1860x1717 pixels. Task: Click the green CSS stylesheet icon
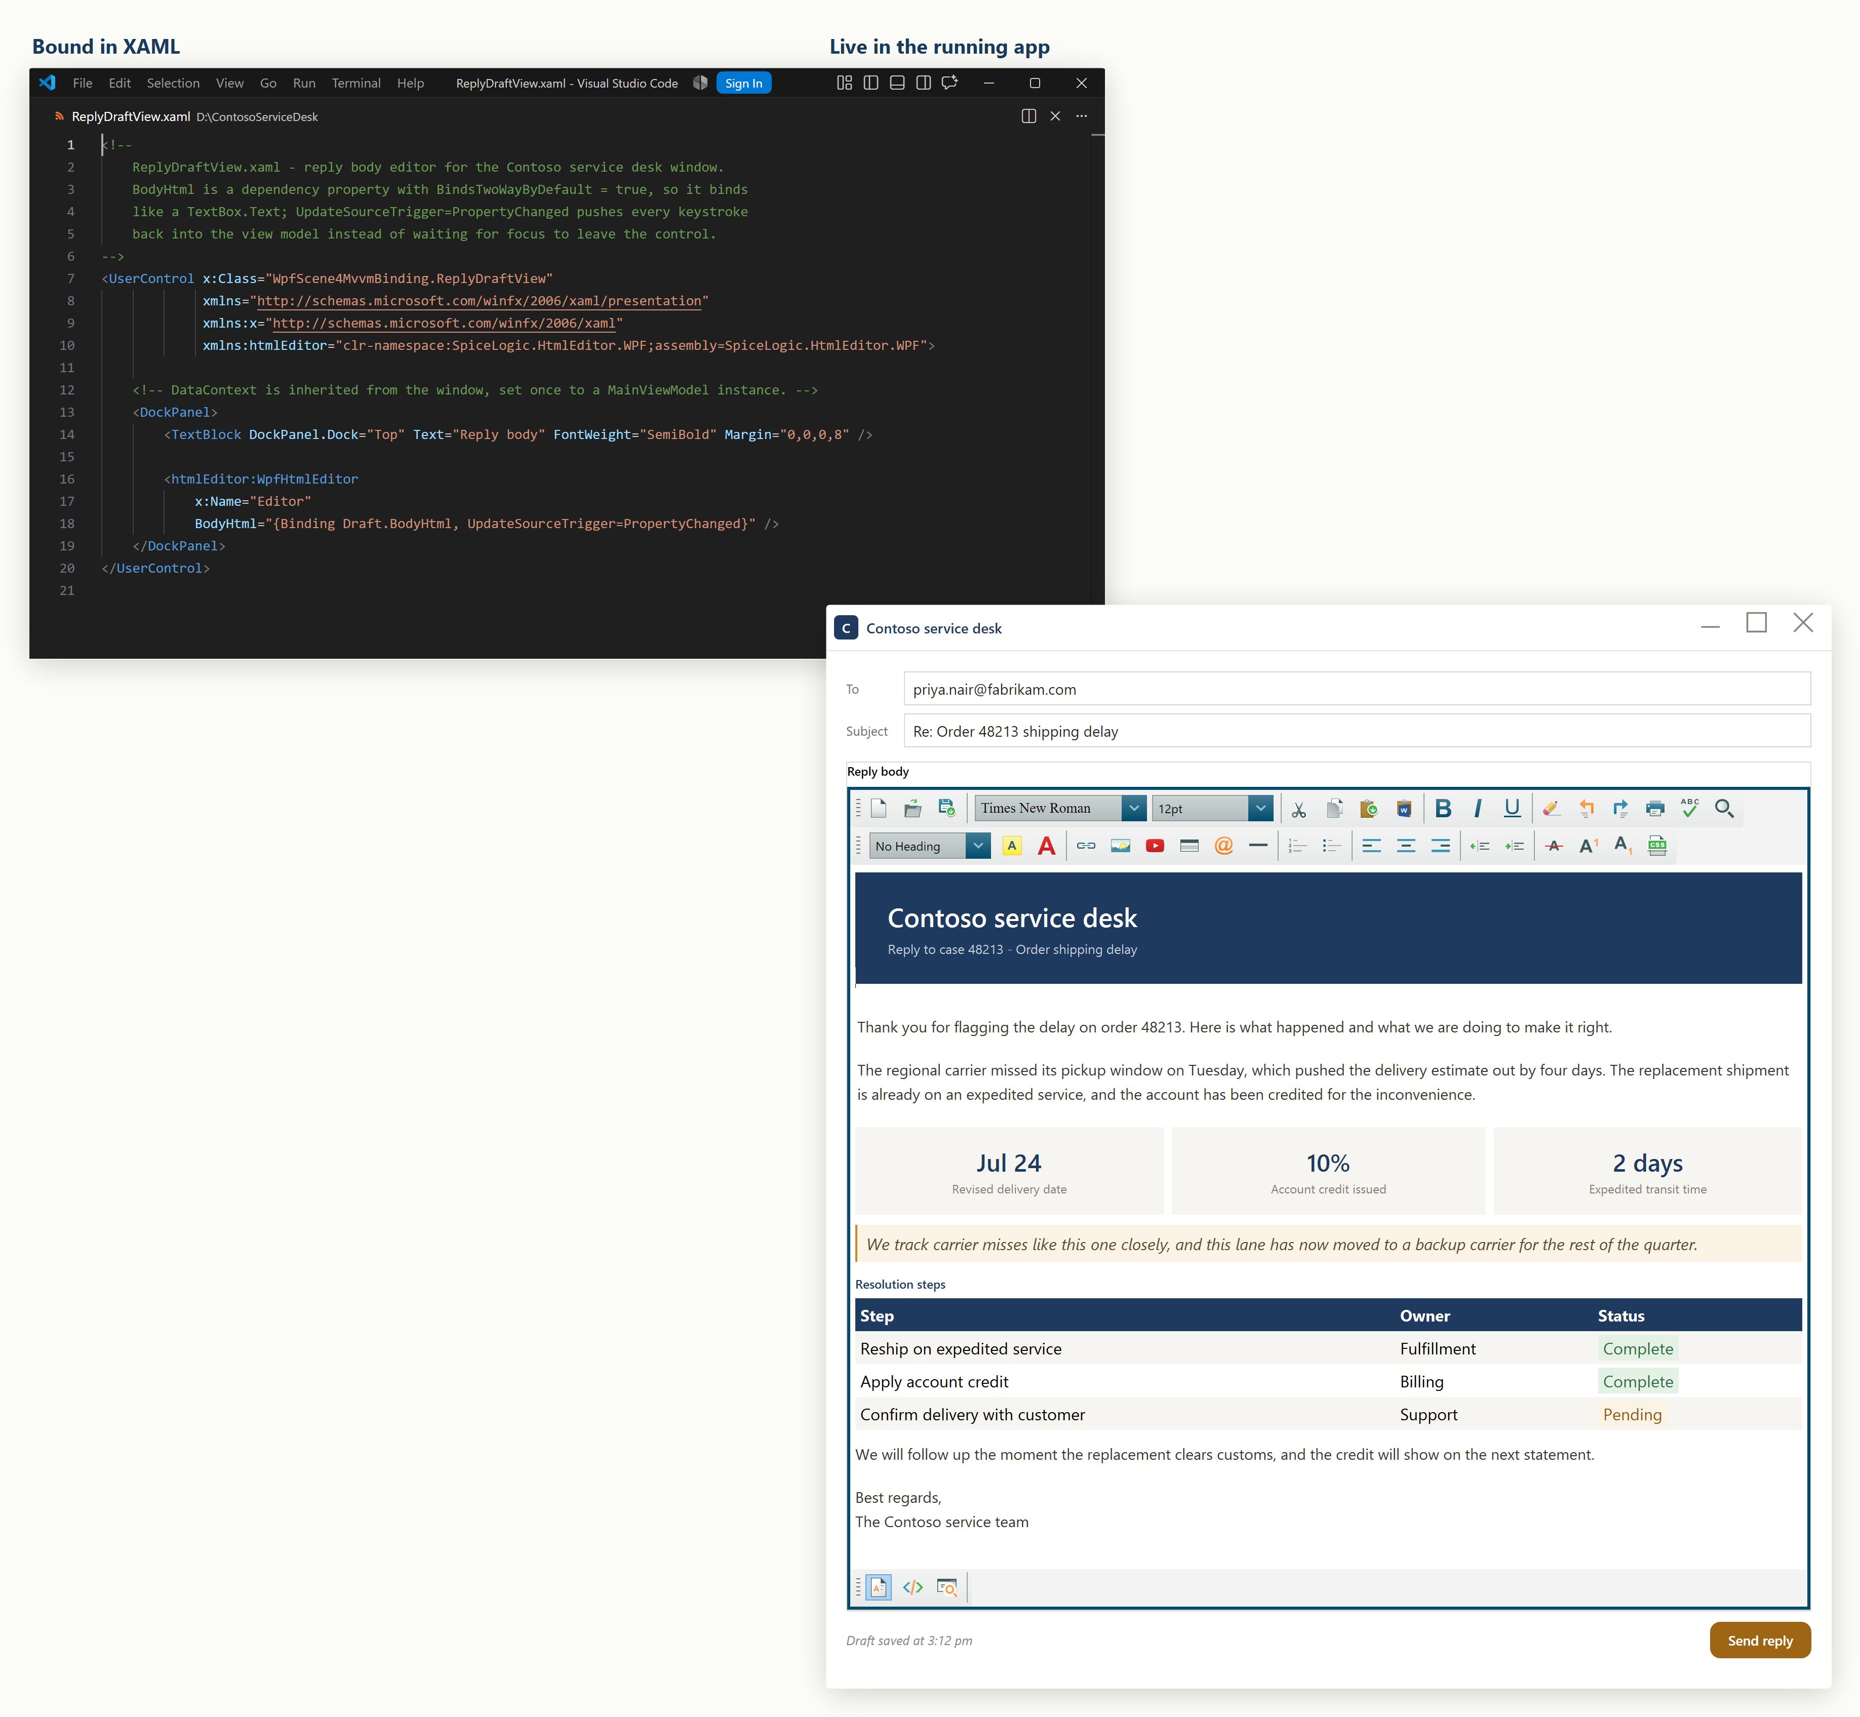[1656, 846]
